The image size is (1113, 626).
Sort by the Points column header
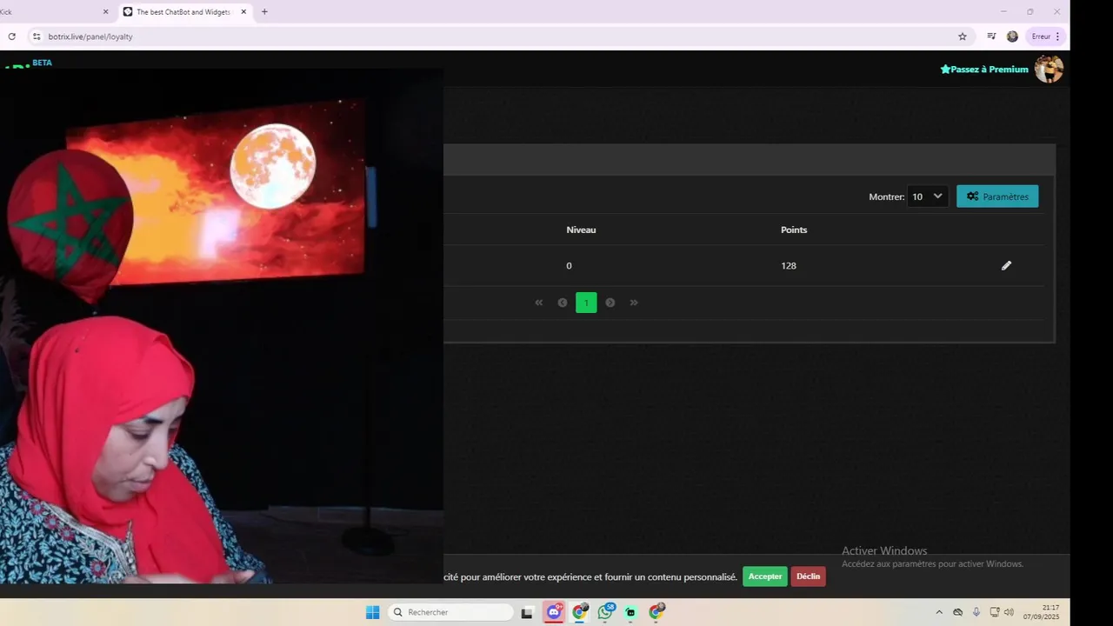point(794,230)
